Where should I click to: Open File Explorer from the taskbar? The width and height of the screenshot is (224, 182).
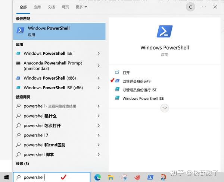pos(111,177)
